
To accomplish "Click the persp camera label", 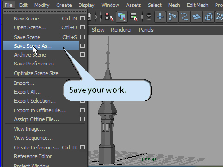I will [x=149, y=159].
